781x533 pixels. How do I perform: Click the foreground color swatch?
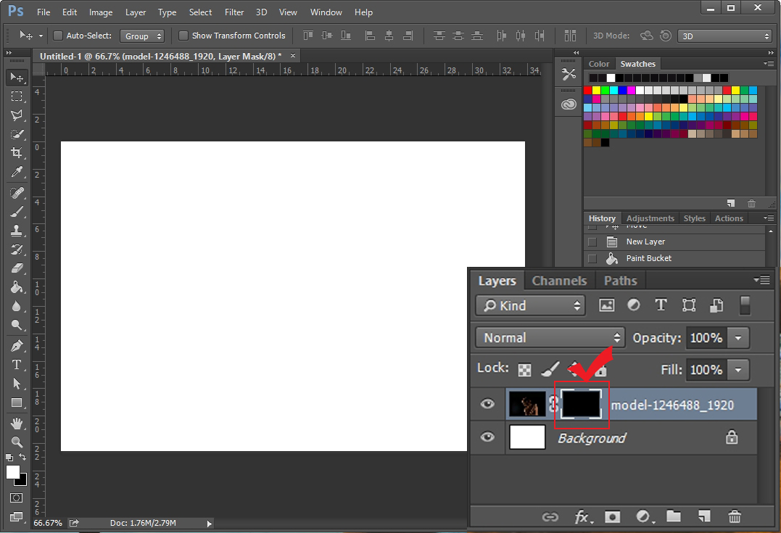pyautogui.click(x=12, y=472)
